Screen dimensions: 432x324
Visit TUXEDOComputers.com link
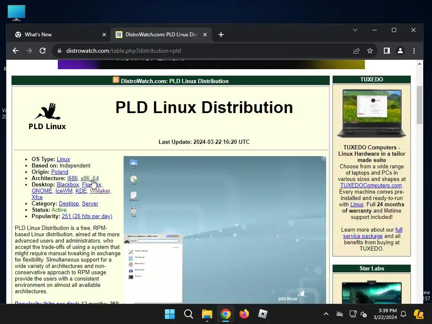[x=371, y=186]
